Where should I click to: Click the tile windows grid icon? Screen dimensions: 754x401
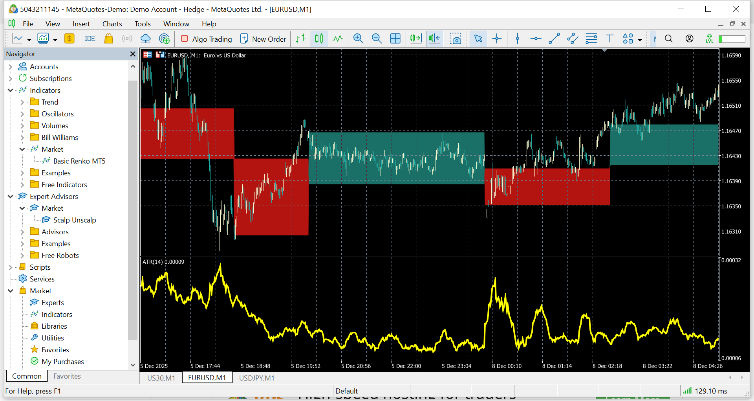395,39
